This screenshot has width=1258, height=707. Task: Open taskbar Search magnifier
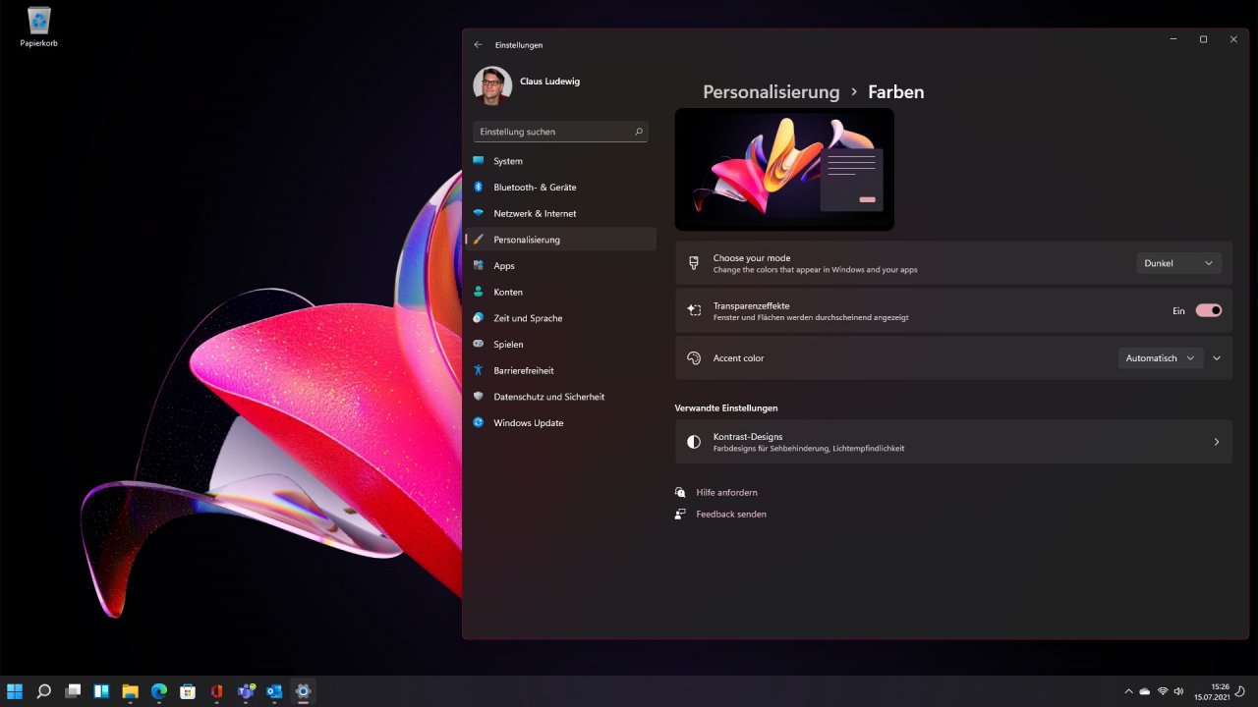(43, 691)
